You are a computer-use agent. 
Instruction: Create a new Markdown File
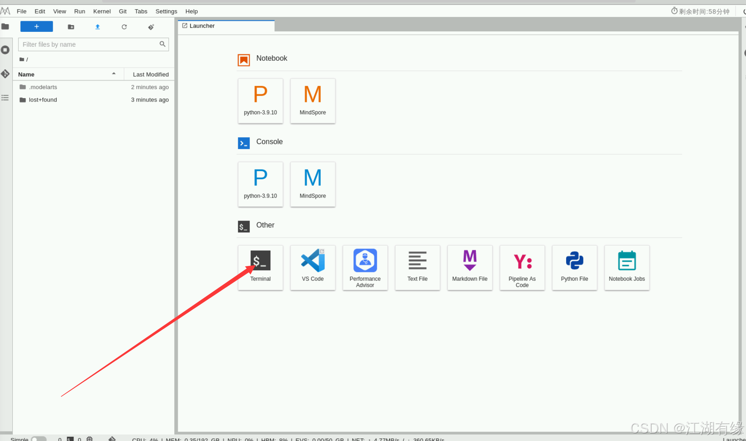tap(470, 268)
